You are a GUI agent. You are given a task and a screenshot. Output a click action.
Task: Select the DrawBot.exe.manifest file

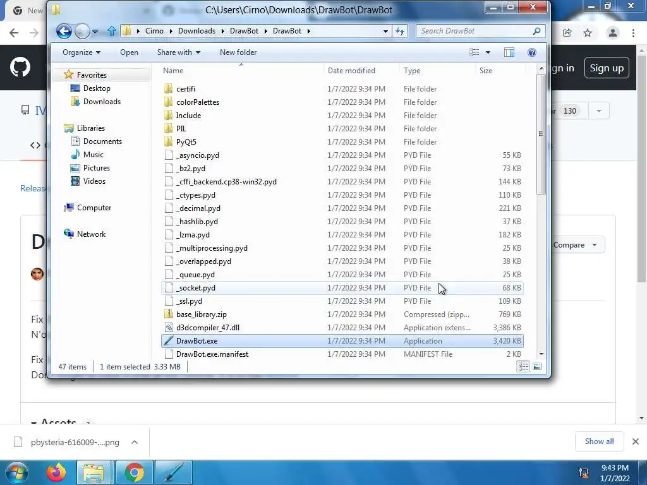342,354
